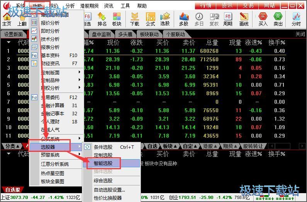Click the 网站 top-right button
Image resolution: width=307 pixels, height=202 pixels.
click(x=270, y=6)
